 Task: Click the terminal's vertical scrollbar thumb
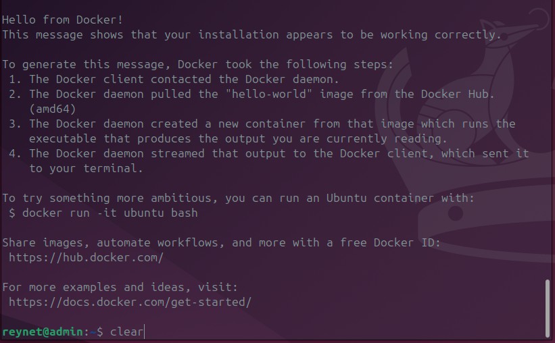click(x=548, y=308)
